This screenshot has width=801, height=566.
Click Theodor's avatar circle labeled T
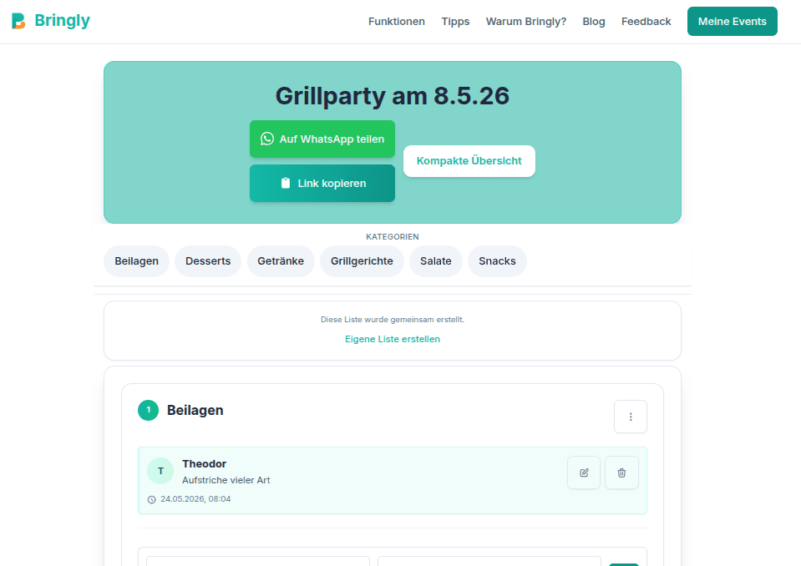pos(160,471)
